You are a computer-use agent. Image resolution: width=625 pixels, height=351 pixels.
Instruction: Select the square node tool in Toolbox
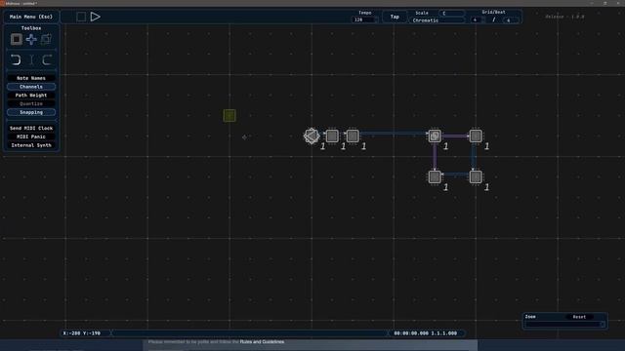17,39
